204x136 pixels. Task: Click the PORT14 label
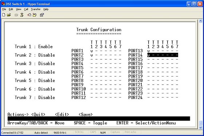pos(136,55)
